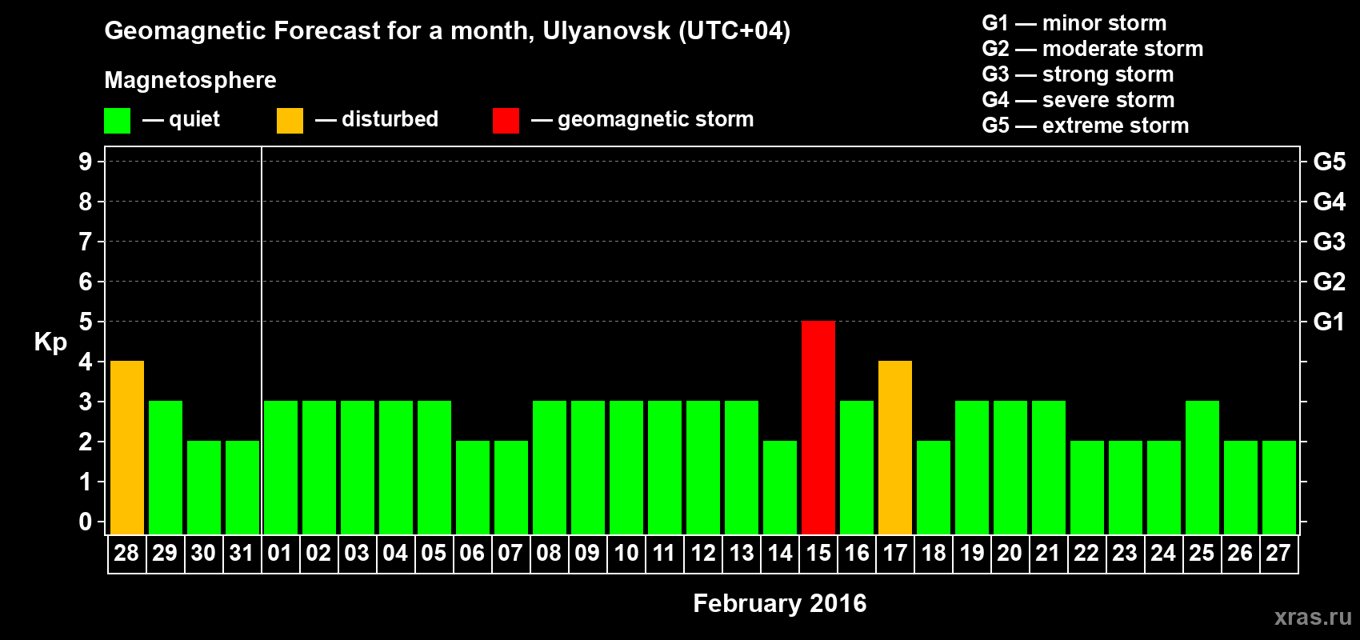Click the G3 label on the right axis
This screenshot has width=1360, height=640.
pos(1330,242)
